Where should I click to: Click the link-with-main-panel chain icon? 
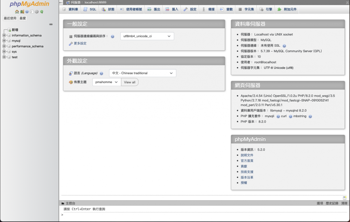coord(51,24)
